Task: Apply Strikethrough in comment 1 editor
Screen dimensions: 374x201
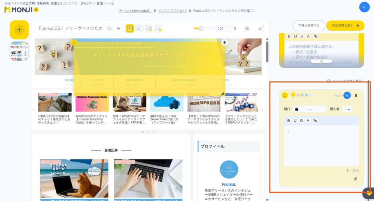Action: point(301,121)
